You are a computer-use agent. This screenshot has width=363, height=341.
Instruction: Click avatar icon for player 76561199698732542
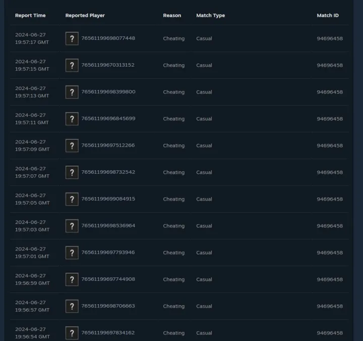coord(72,172)
